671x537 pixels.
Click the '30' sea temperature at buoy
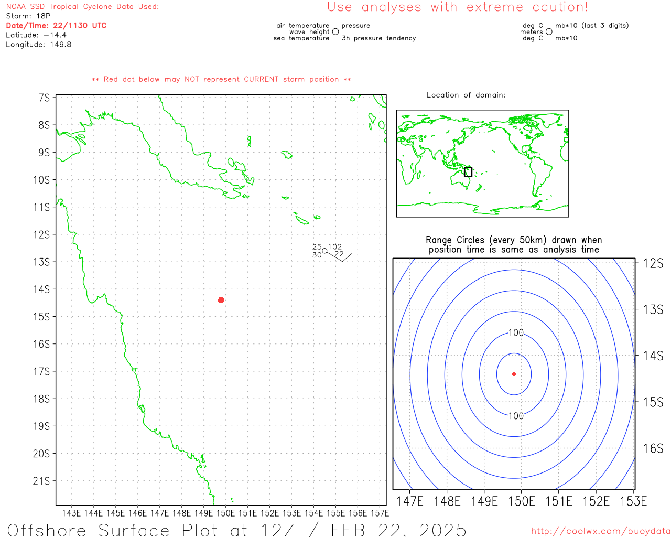[x=317, y=255]
